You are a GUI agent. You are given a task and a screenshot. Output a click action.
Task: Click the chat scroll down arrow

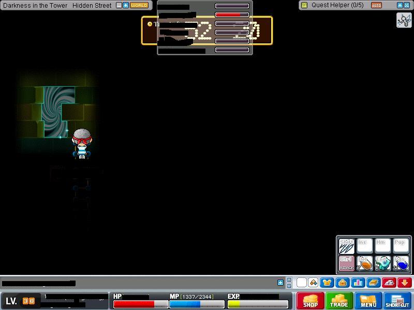289,286
